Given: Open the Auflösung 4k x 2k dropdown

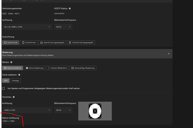Looking at the screenshot, I should coord(27,27).
